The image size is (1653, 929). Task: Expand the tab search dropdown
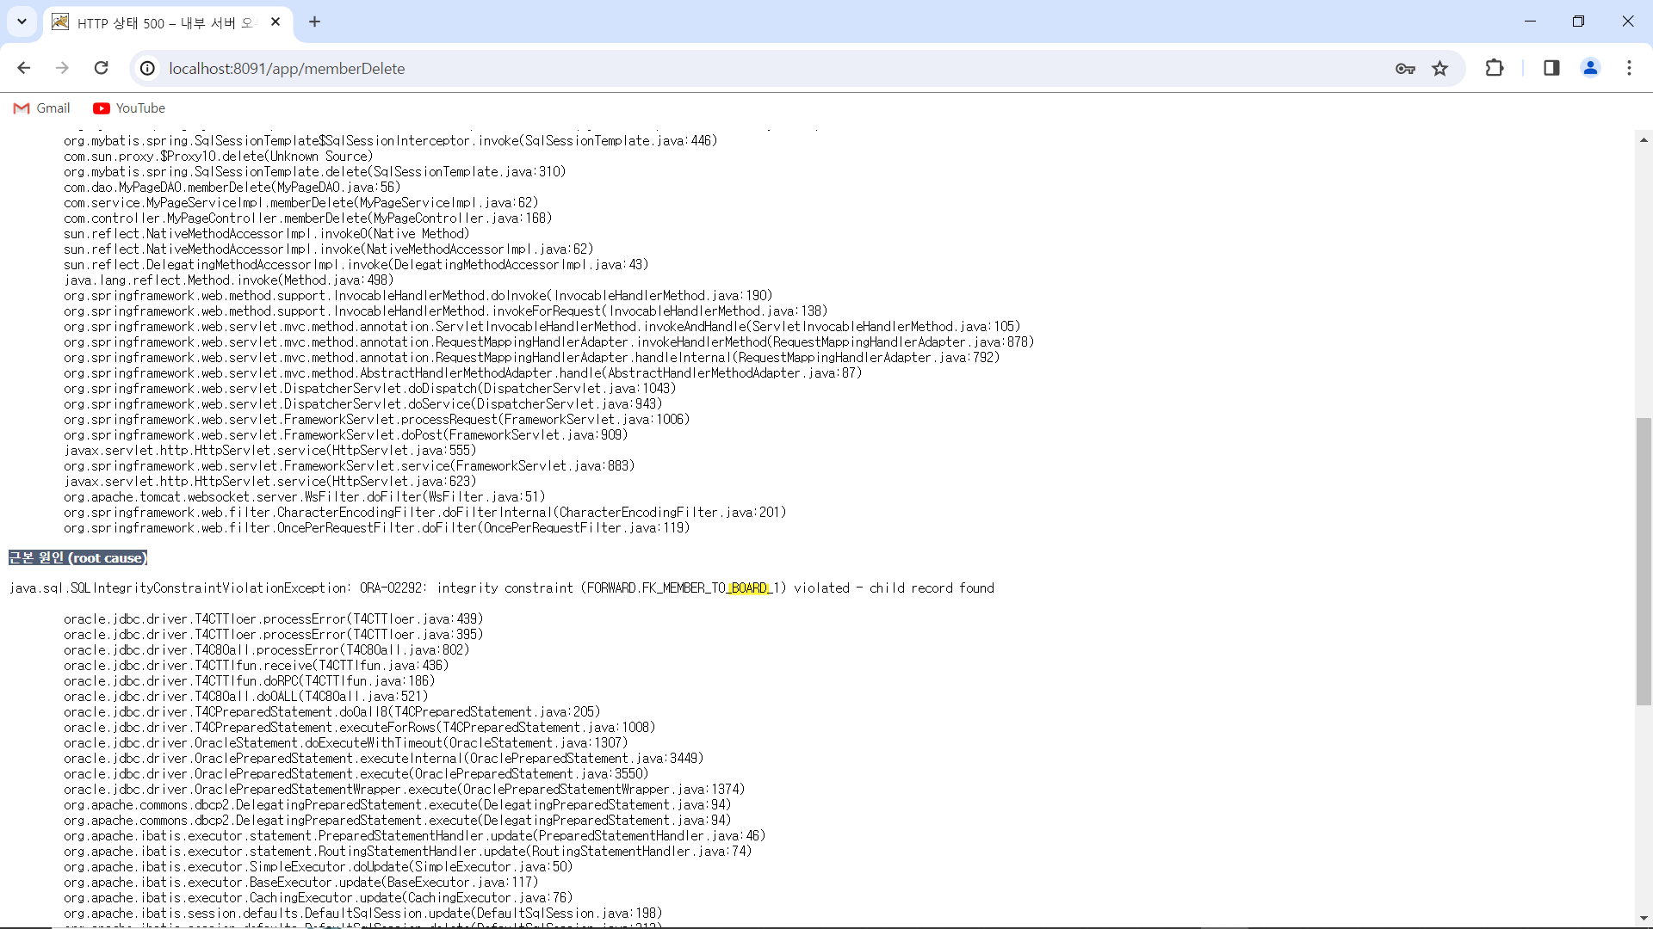(22, 22)
